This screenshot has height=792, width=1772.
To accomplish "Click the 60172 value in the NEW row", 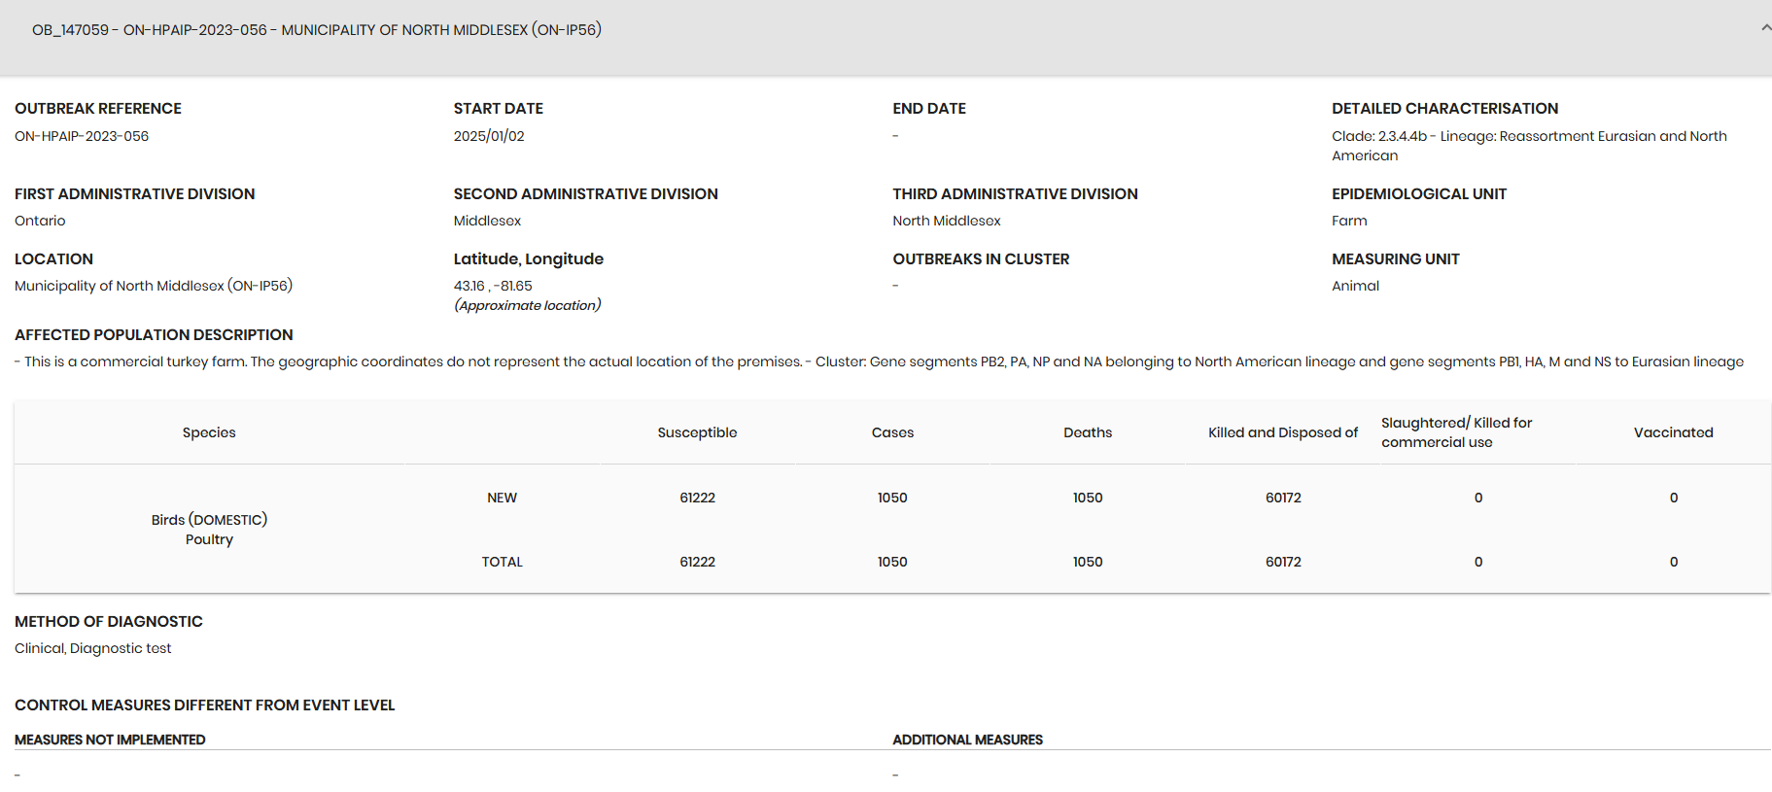I will (x=1283, y=498).
